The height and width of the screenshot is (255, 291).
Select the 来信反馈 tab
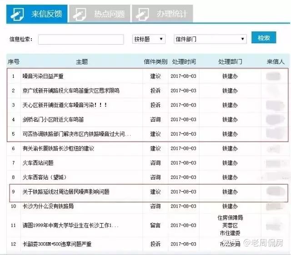coord(37,14)
